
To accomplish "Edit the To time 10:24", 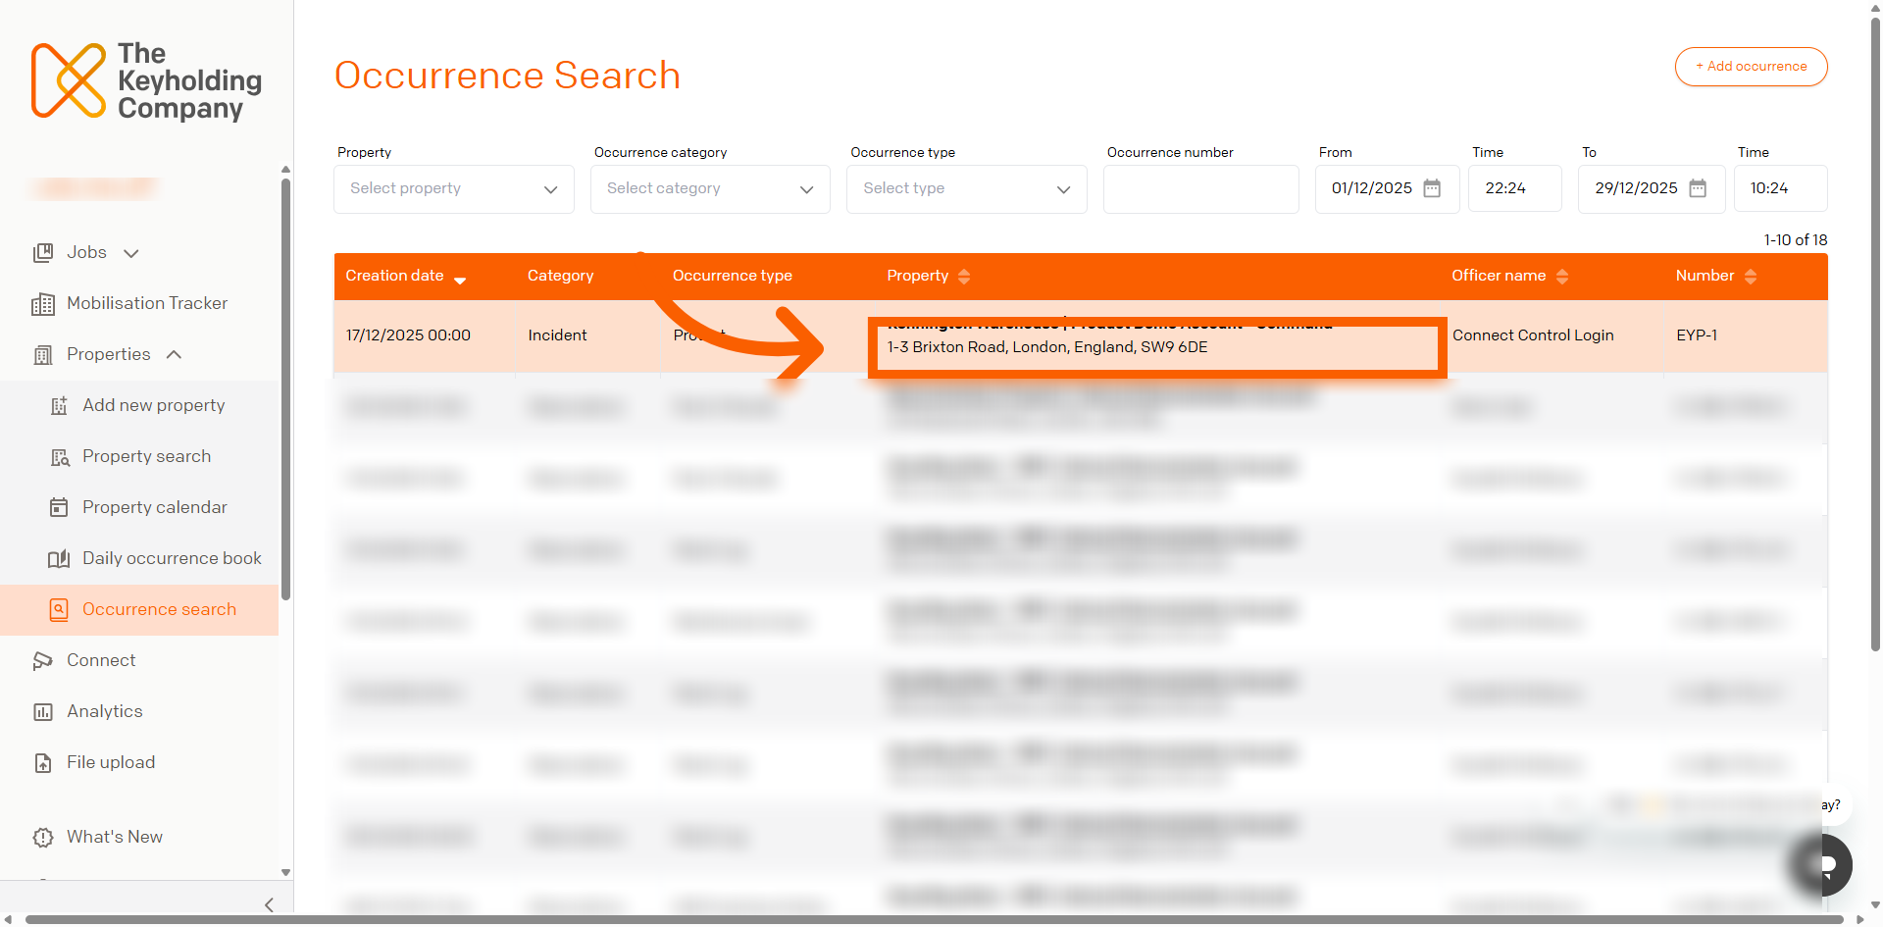I will click(x=1781, y=188).
